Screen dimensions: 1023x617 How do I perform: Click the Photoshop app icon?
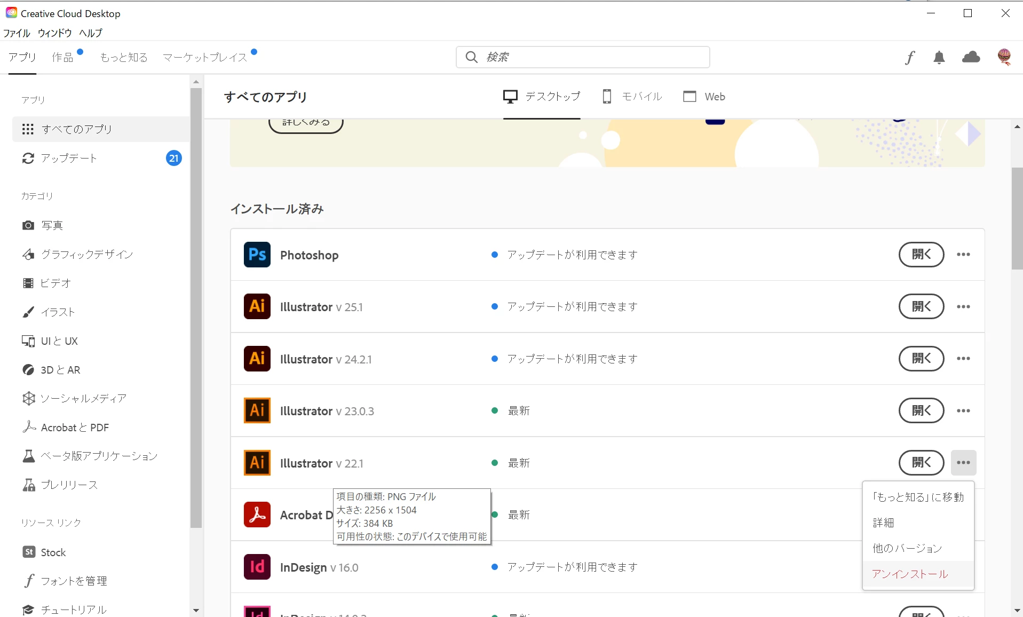[x=257, y=255]
